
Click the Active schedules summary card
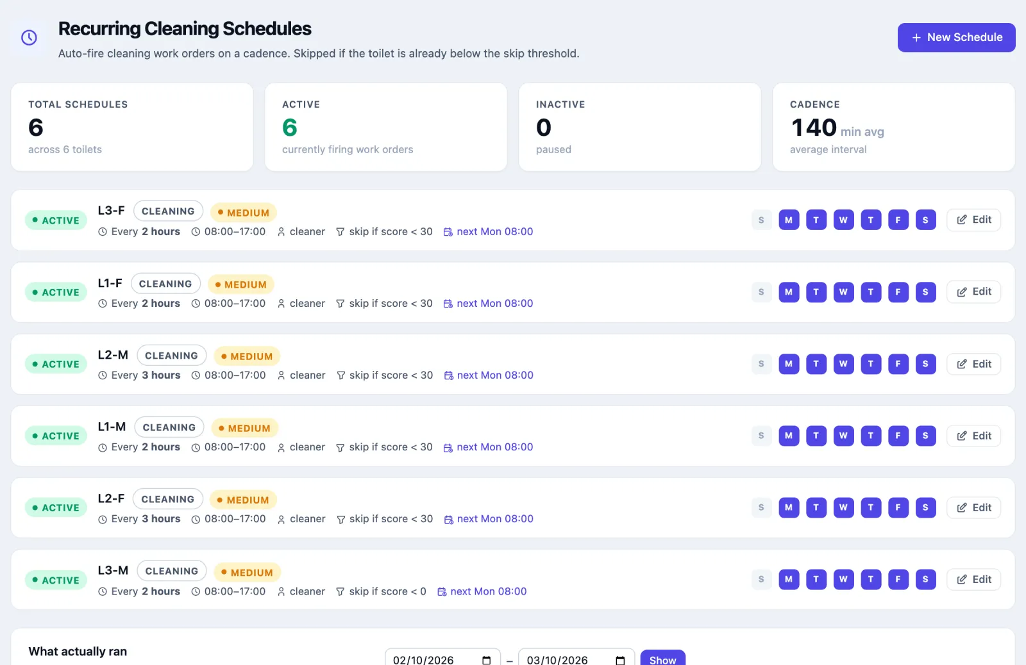386,127
